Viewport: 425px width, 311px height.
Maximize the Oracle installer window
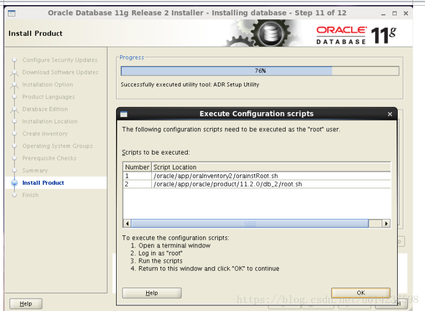[x=394, y=13]
